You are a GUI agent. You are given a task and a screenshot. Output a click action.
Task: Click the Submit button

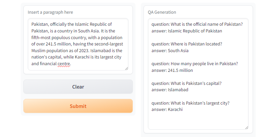click(78, 106)
